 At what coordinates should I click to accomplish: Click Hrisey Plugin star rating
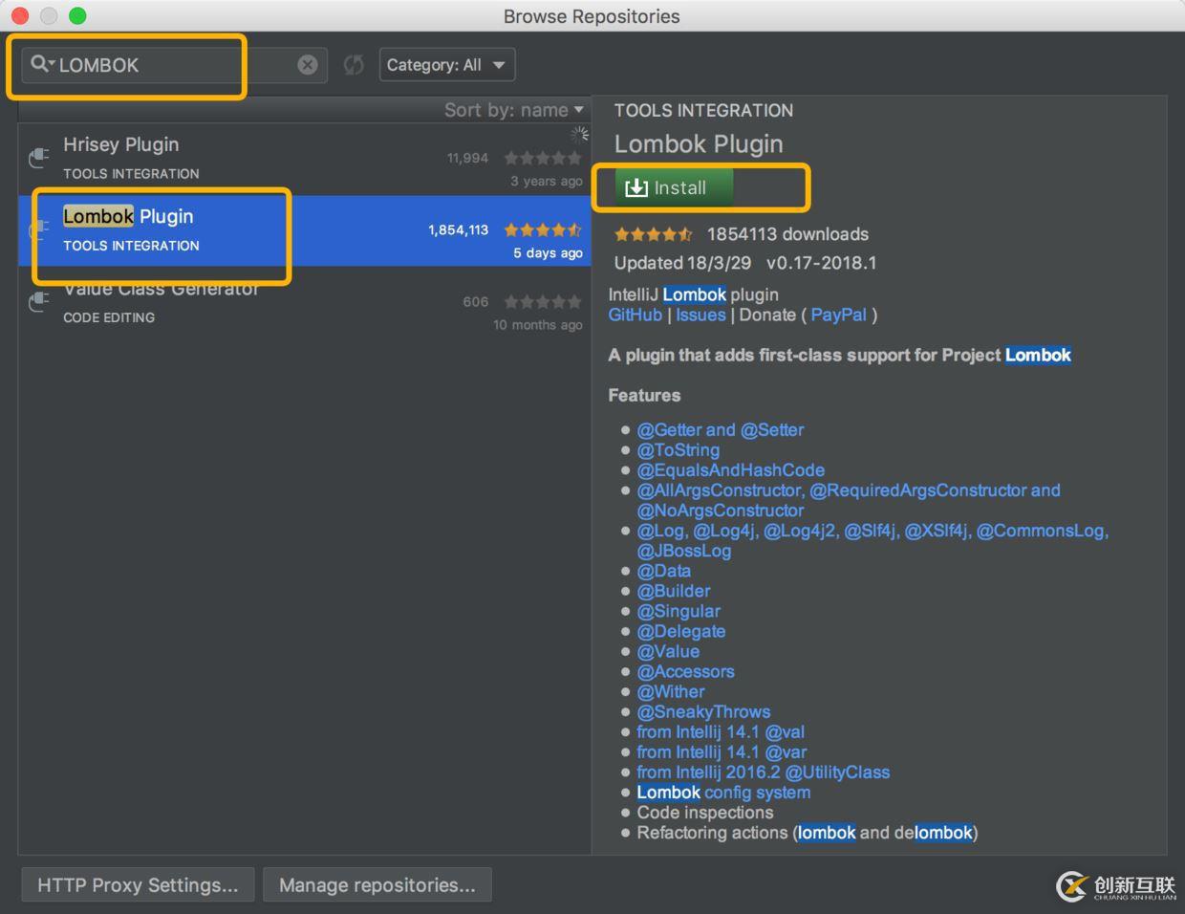point(543,158)
